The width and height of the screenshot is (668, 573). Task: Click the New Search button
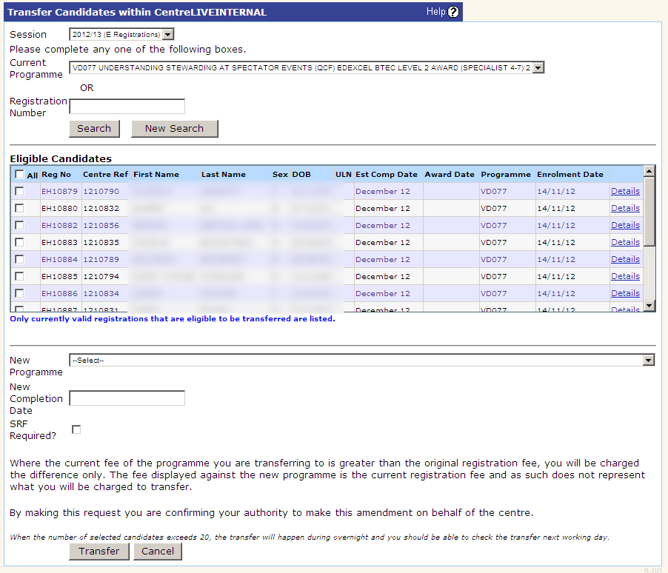pyautogui.click(x=174, y=129)
